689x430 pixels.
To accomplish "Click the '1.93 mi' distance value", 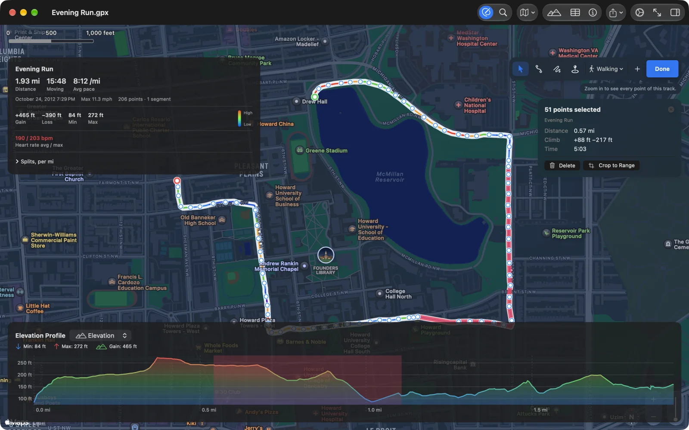I will click(28, 81).
